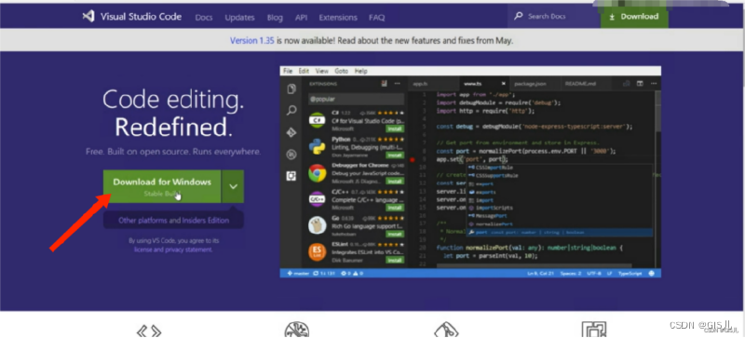Screen dimensions: 745x338
Task: Click the Debug icon in activity bar
Action: [291, 155]
